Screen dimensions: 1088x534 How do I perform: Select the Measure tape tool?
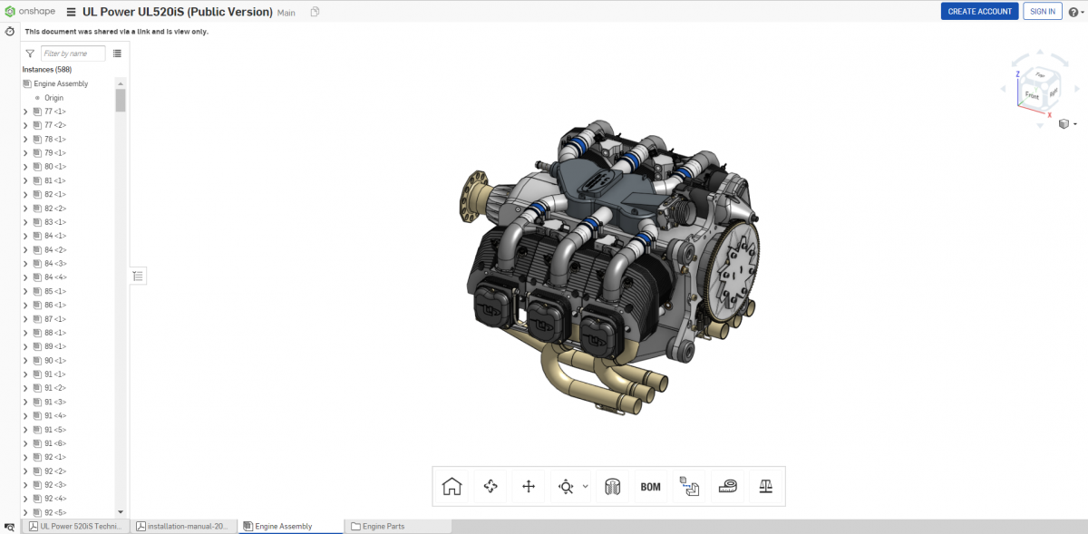(727, 486)
